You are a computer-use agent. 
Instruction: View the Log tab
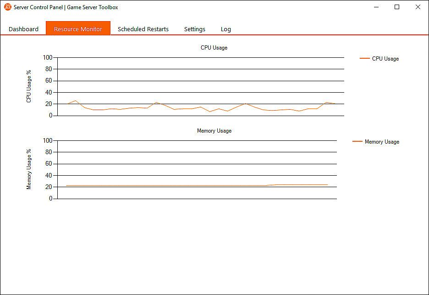point(225,29)
